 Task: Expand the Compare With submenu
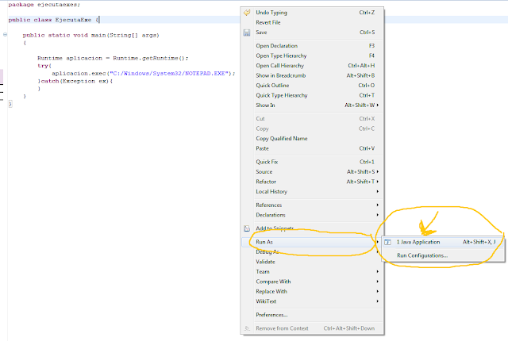click(x=312, y=282)
